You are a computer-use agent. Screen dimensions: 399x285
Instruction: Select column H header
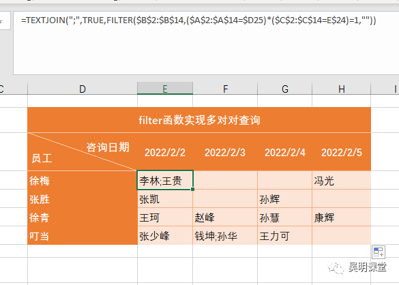[x=341, y=89]
